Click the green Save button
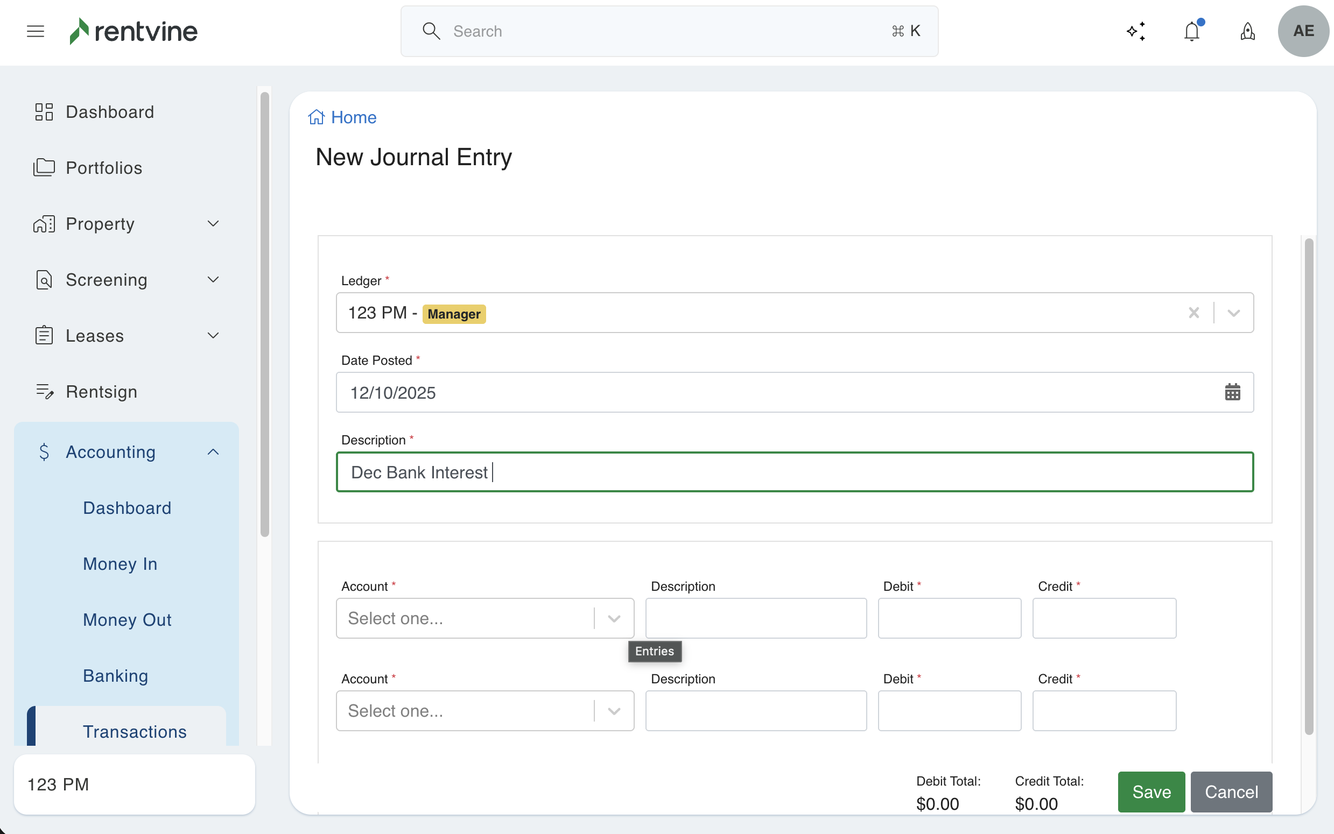This screenshot has height=834, width=1334. [x=1151, y=791]
